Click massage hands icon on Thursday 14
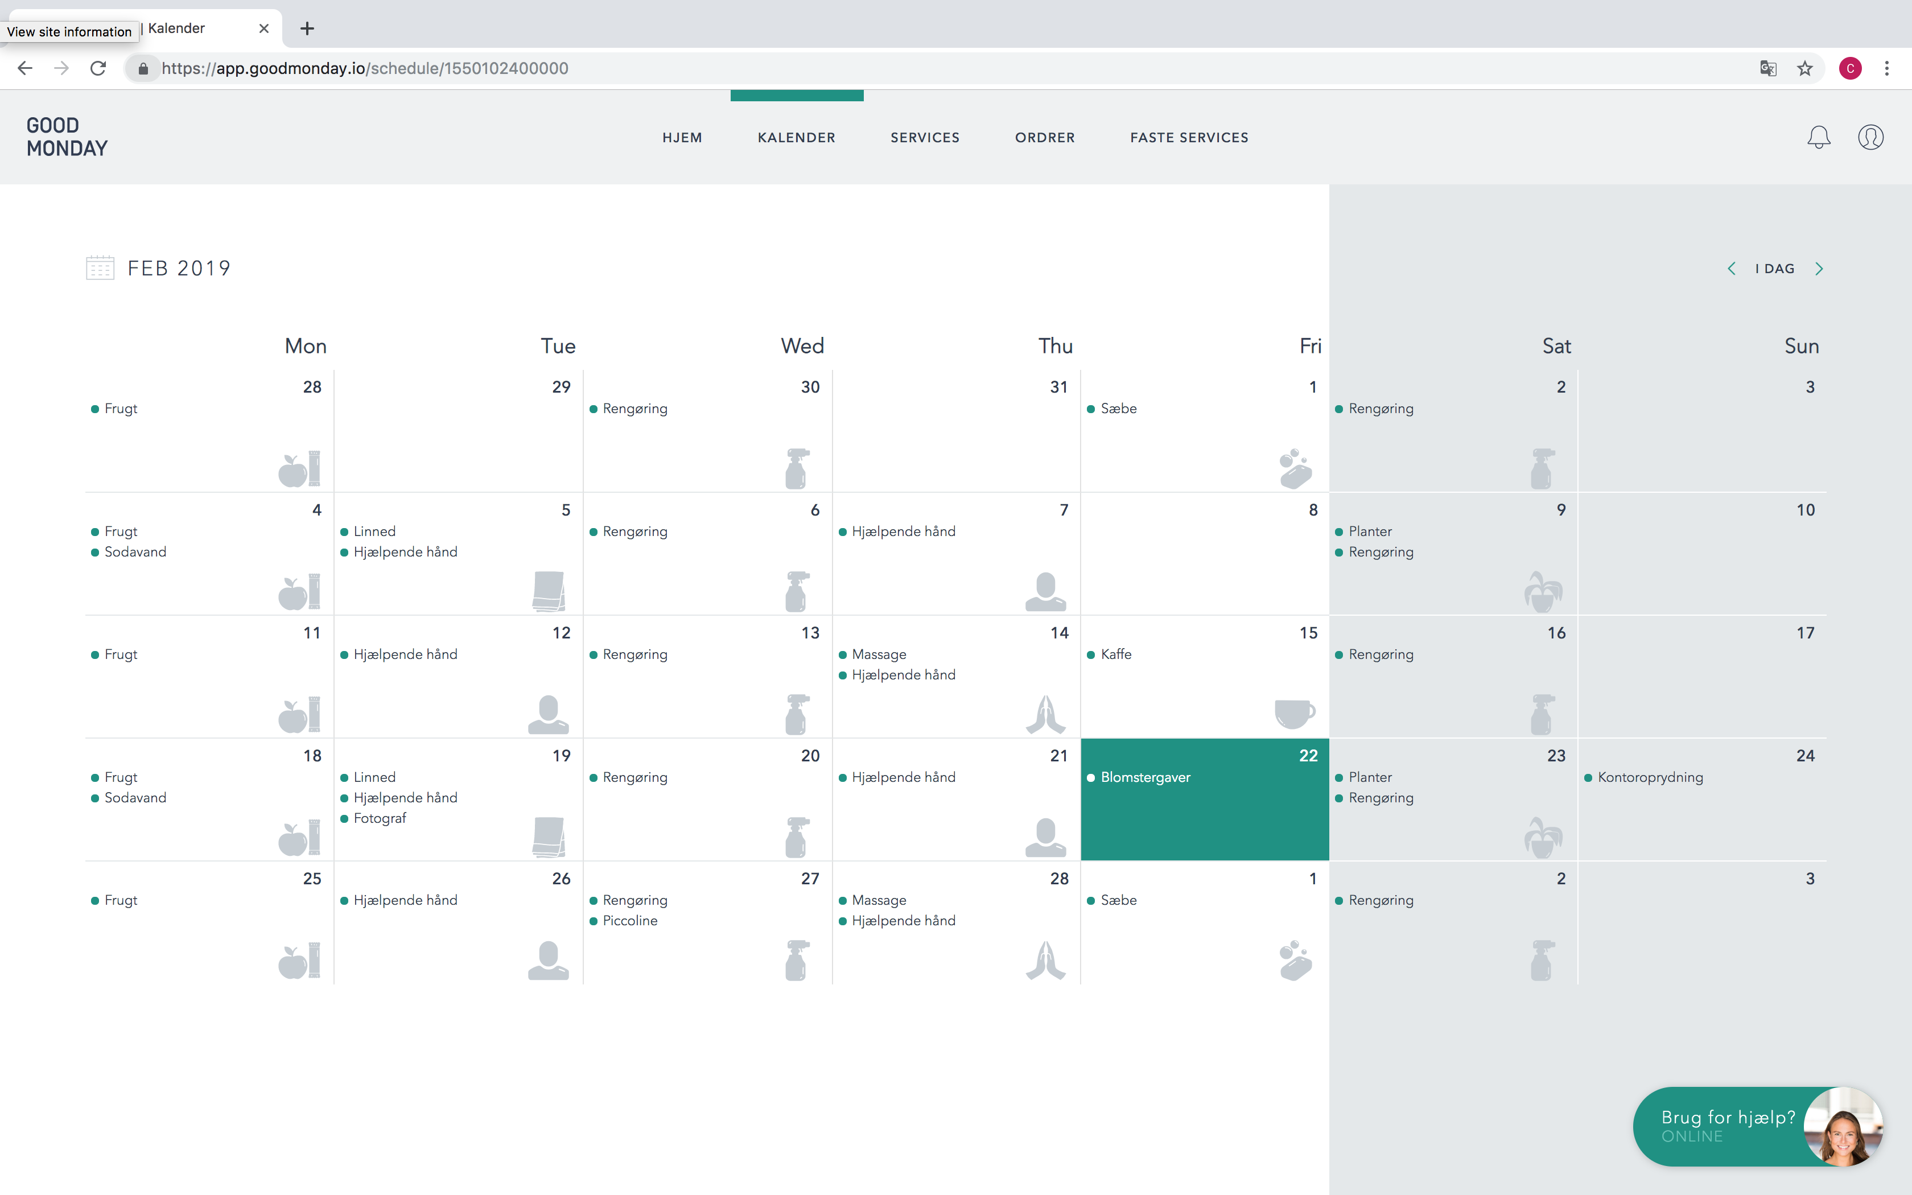The width and height of the screenshot is (1912, 1195). click(1045, 715)
